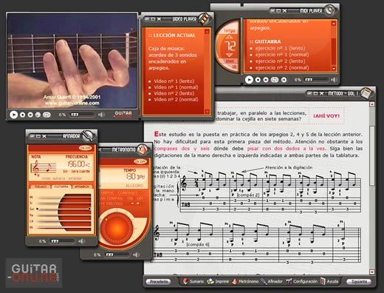Go to the Siguiente page

coord(358,281)
